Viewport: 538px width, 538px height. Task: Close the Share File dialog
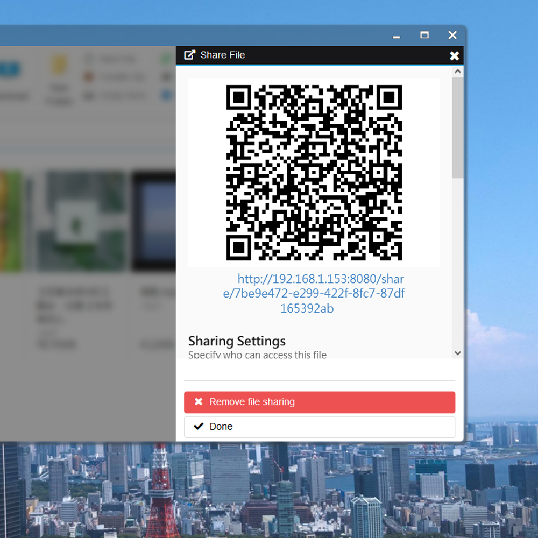click(x=455, y=55)
